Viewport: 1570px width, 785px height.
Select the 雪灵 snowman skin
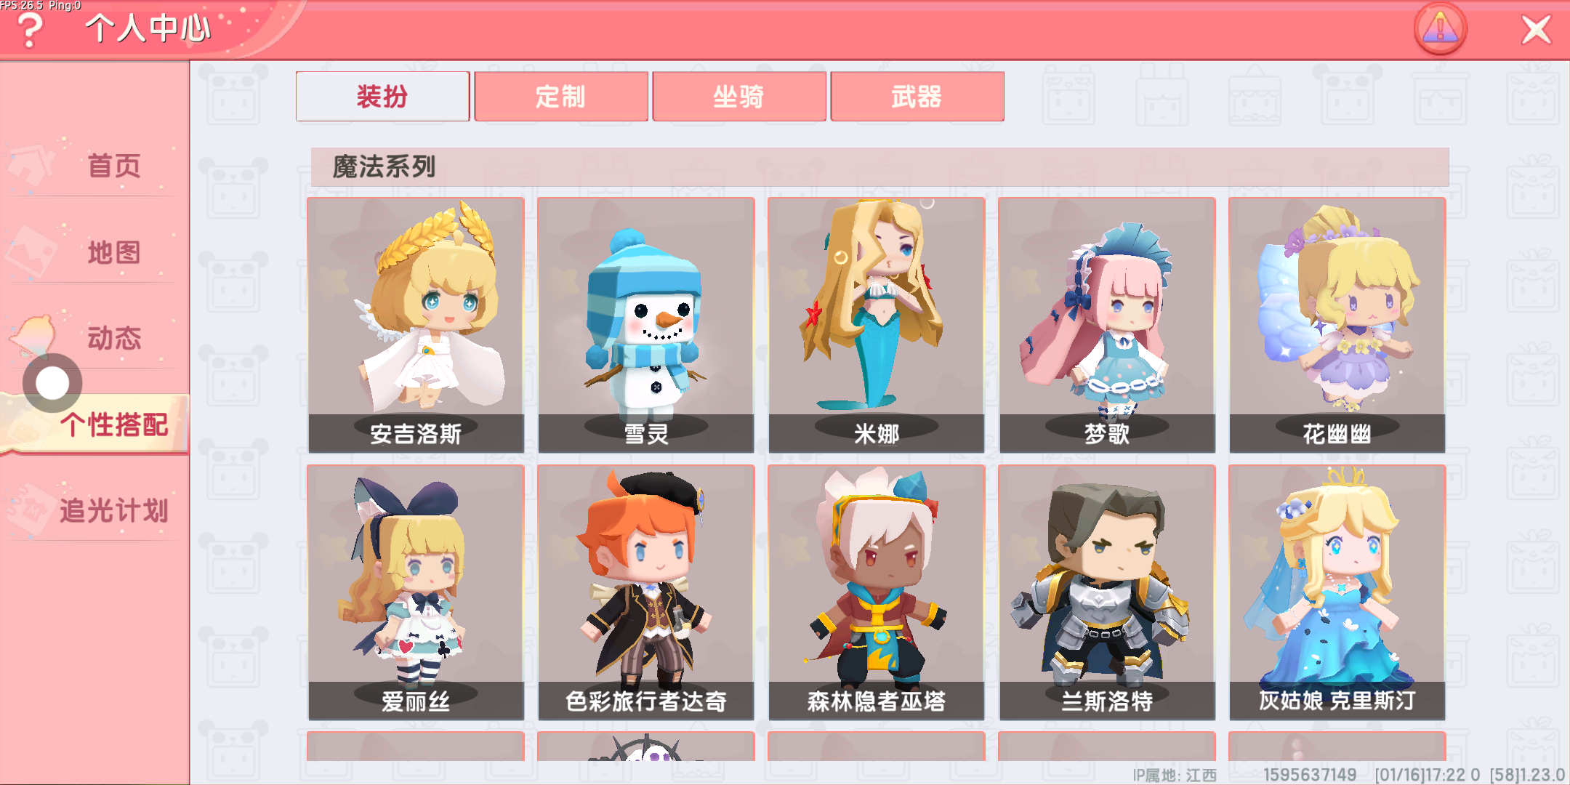pyautogui.click(x=646, y=325)
